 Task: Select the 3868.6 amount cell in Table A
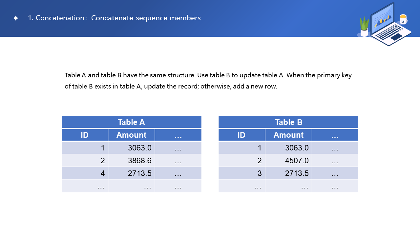[x=131, y=161]
